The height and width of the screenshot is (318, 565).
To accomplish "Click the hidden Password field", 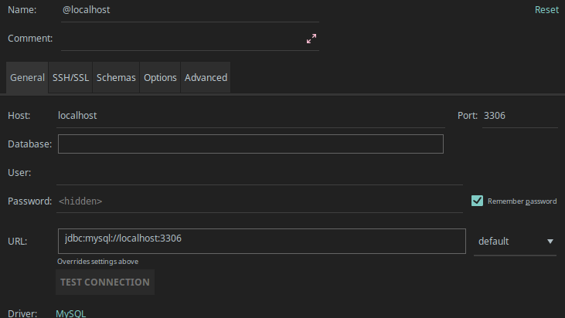I will (259, 201).
